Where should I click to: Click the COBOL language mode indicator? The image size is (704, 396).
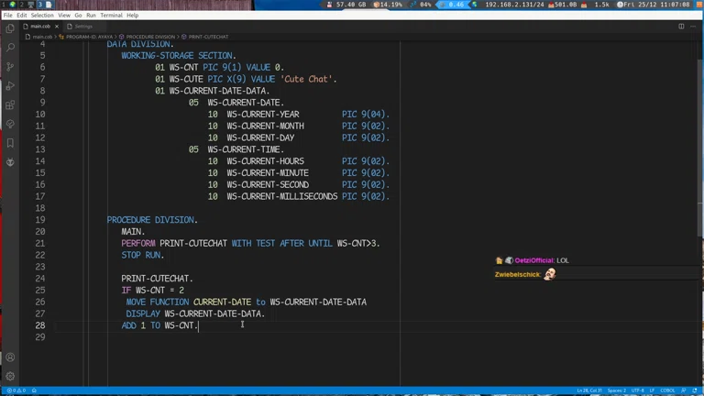click(668, 390)
